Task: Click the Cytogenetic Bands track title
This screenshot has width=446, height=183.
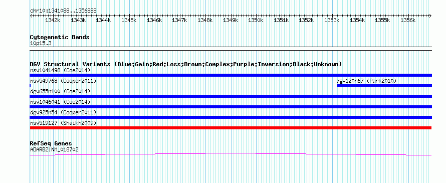Action: tap(60, 37)
